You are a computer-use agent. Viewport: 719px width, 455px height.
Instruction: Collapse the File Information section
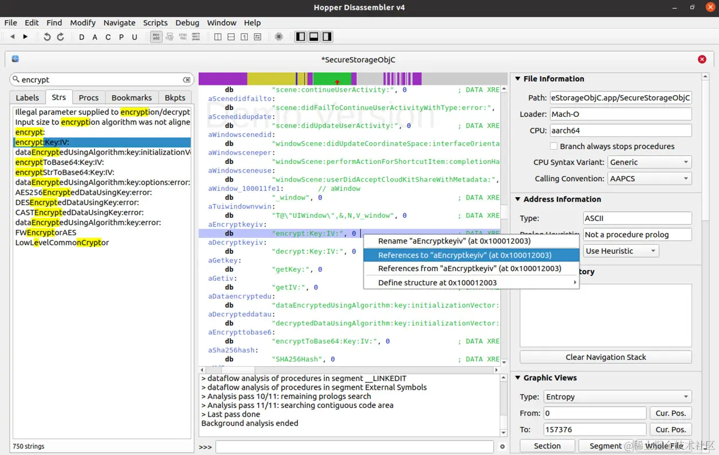518,79
